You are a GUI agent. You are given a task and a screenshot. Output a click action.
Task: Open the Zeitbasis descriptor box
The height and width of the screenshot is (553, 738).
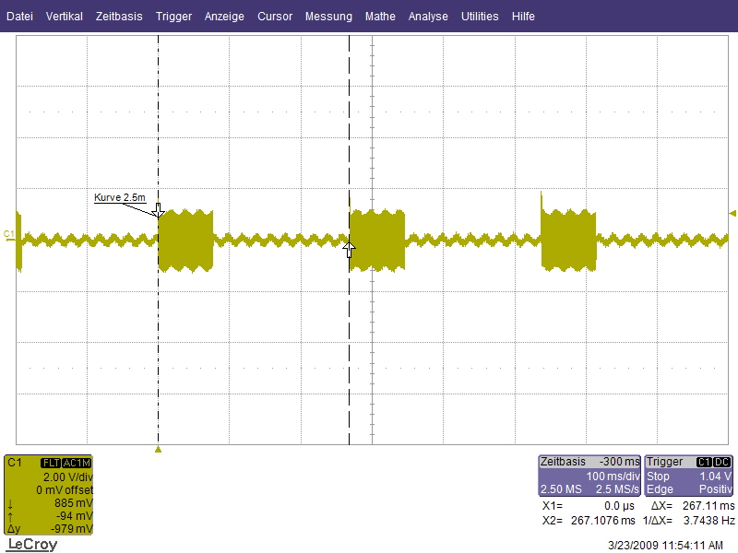pos(589,476)
